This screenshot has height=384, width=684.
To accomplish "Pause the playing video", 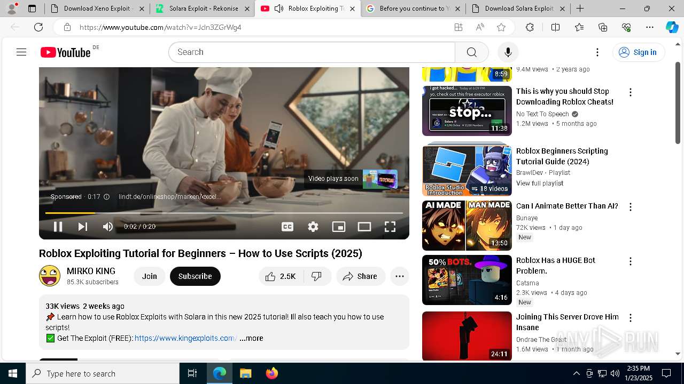I will [58, 227].
